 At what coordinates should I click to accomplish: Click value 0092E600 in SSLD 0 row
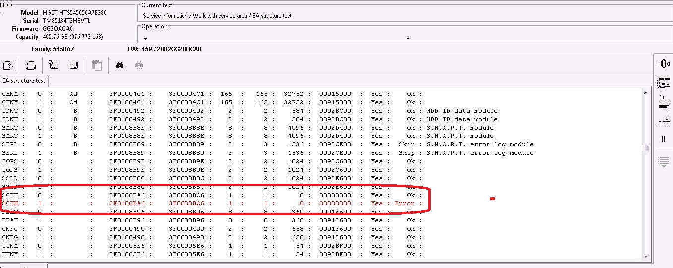(335, 178)
